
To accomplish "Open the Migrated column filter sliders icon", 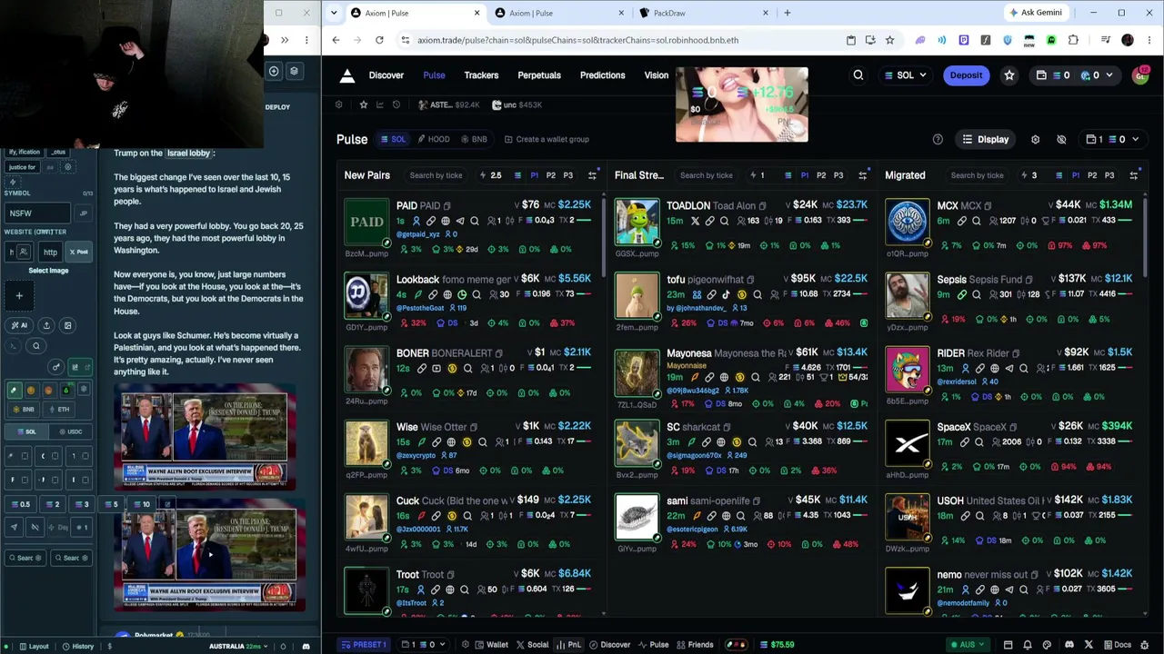I will [1133, 175].
